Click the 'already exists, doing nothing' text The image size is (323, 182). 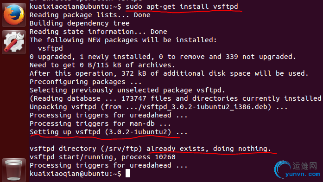tap(209, 149)
